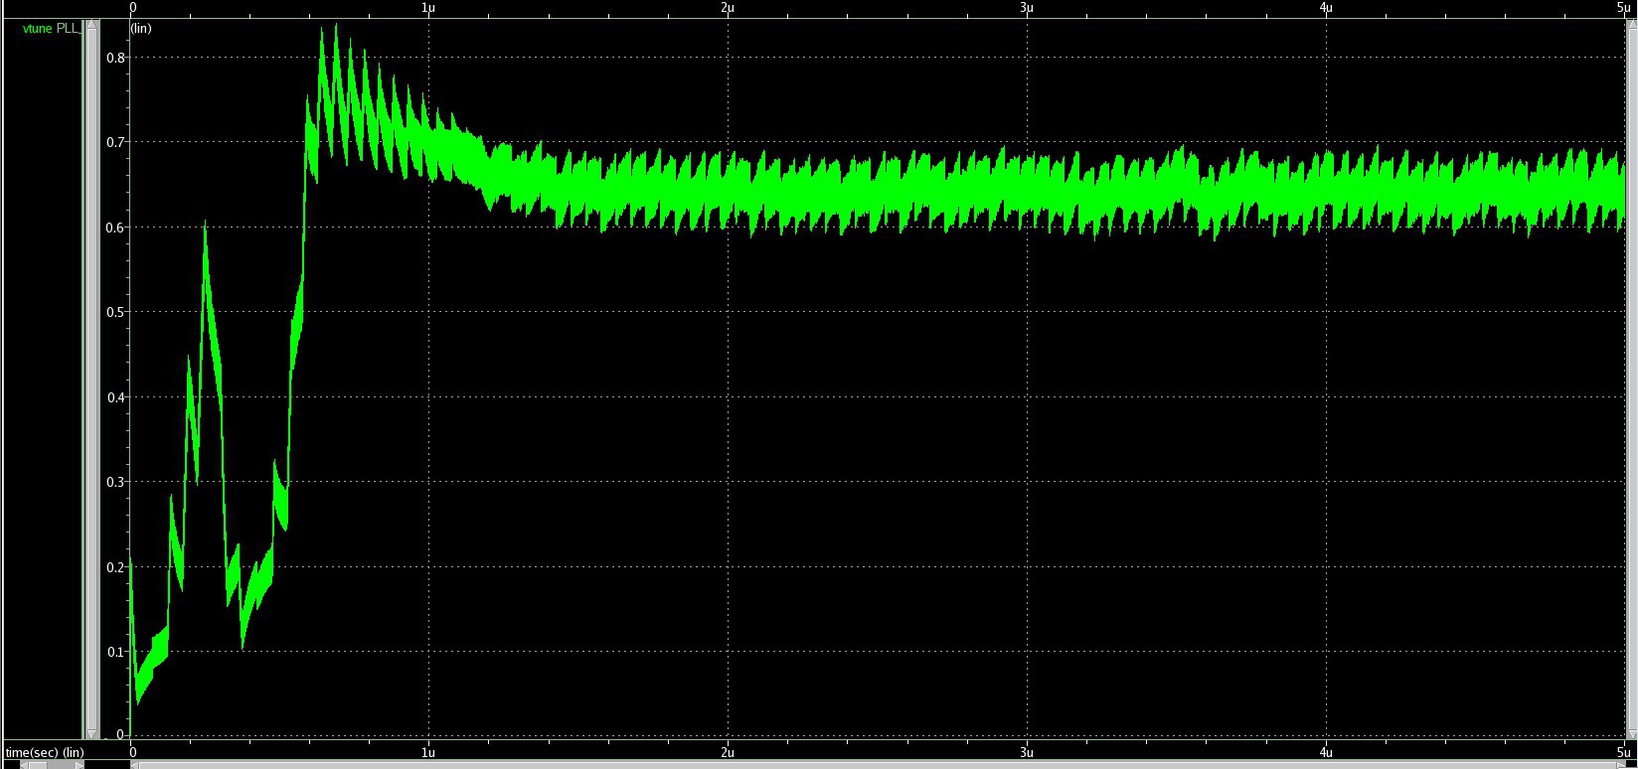Viewport: 1638px width, 769px height.
Task: Click the 3u mark on the top time ruler
Action: point(1027,7)
